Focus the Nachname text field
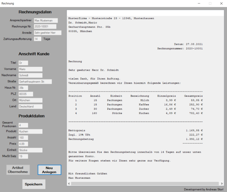 [x=30, y=75]
